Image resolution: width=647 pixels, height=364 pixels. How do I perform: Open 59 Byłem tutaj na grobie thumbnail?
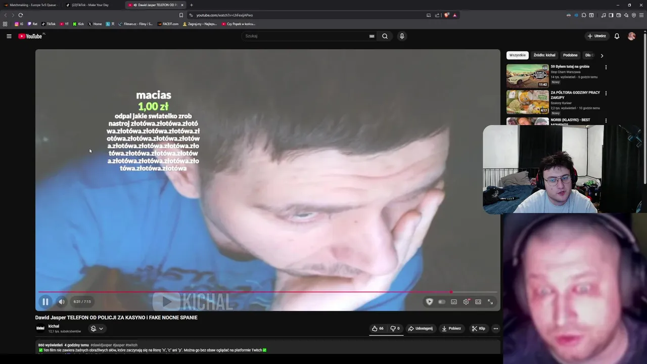[527, 76]
